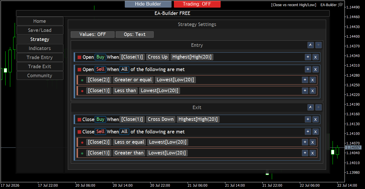365x189 pixels.
Task: Toggle Trading: OFF button
Action: pos(197,4)
